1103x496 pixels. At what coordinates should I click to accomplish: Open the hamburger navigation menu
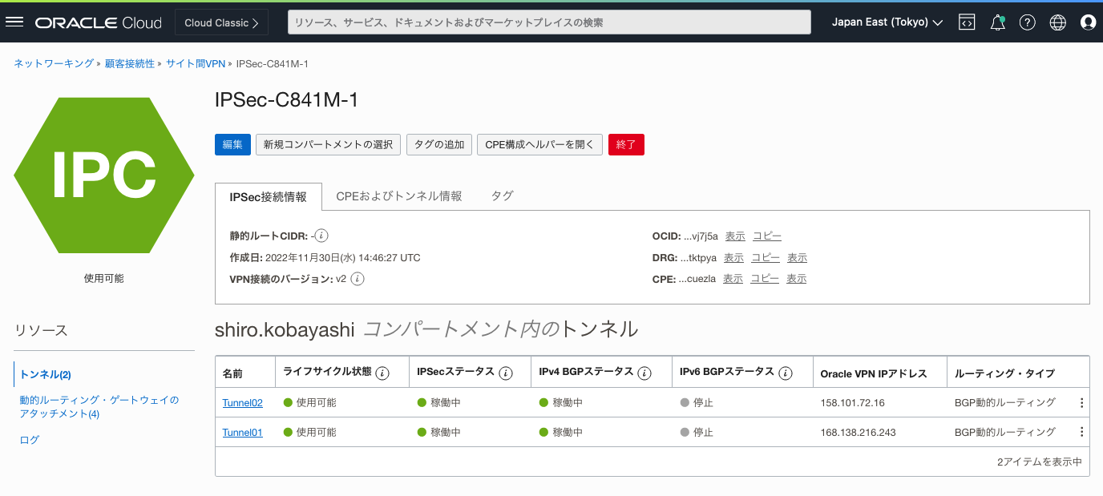point(14,22)
